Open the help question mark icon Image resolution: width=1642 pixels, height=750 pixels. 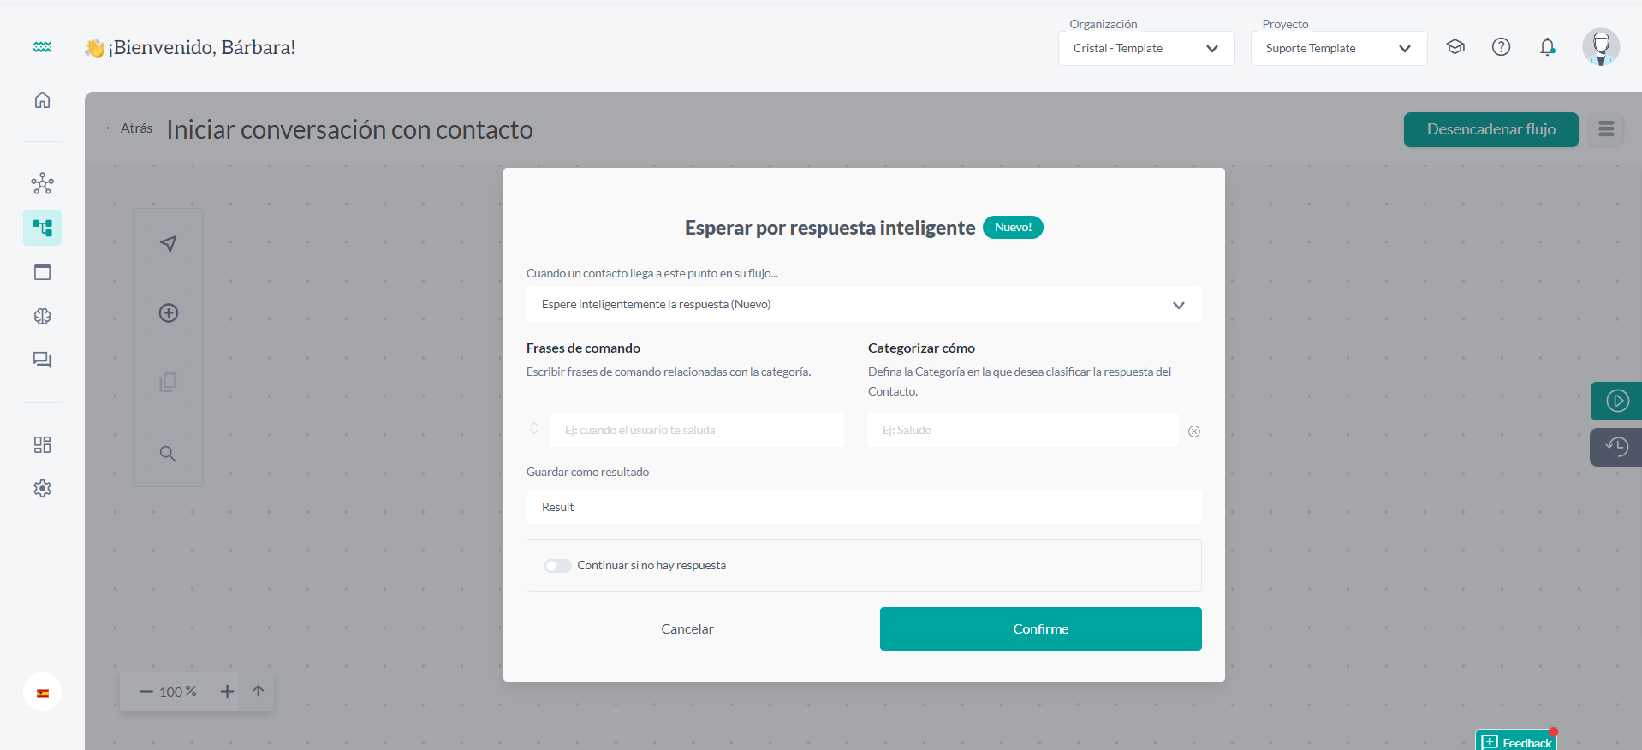click(x=1501, y=47)
